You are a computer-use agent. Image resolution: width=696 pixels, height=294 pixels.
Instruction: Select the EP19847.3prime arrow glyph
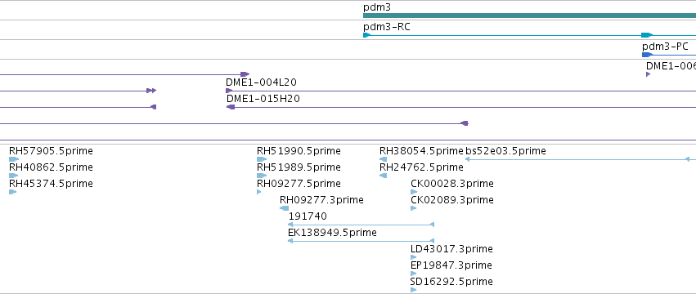(x=413, y=274)
